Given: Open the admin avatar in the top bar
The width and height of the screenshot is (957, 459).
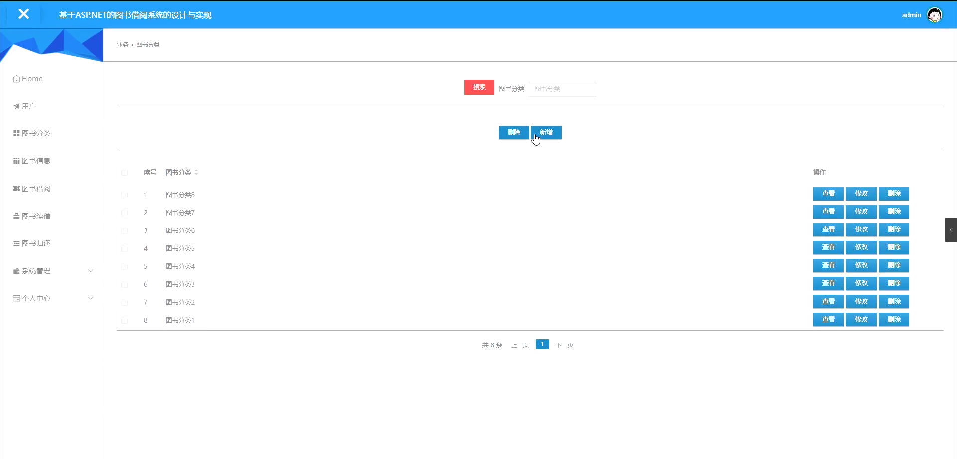Looking at the screenshot, I should tap(934, 15).
